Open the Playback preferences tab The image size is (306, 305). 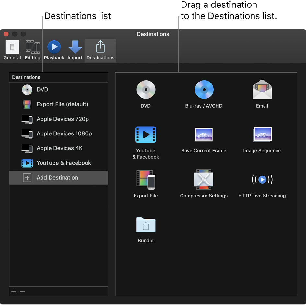point(54,50)
